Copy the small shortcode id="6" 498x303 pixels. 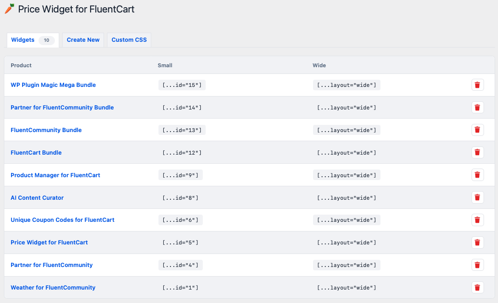(x=181, y=220)
